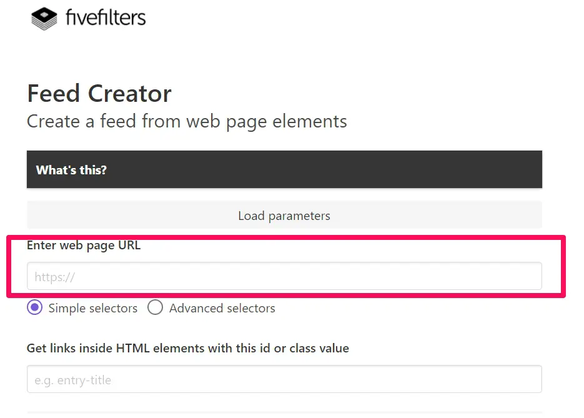Click the https:// placeholder text
This screenshot has height=418, width=584.
pos(55,277)
